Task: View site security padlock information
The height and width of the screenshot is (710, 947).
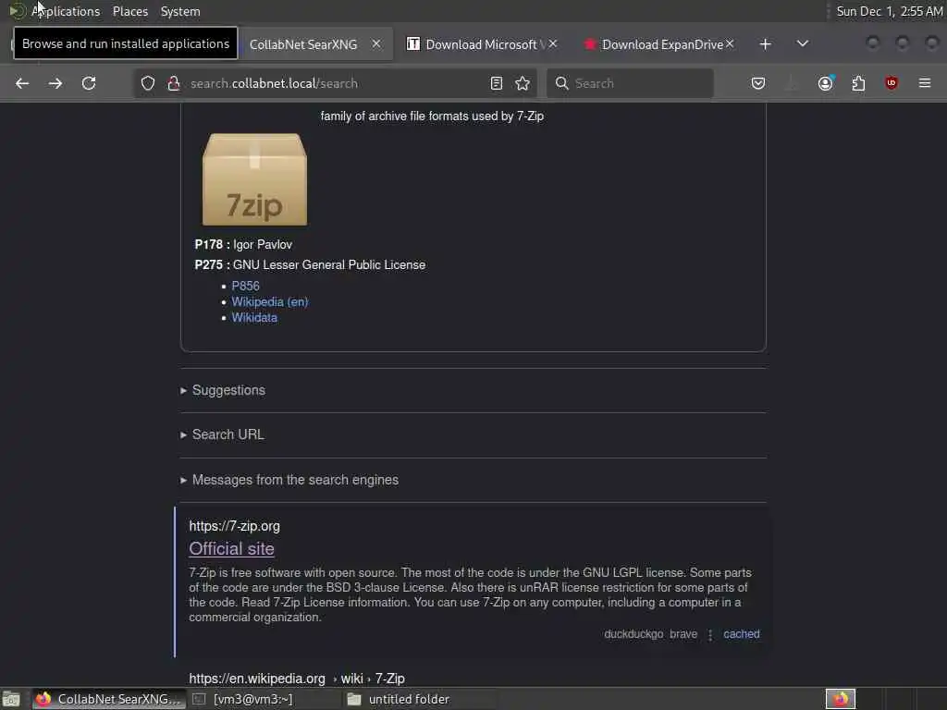Action: [x=174, y=83]
